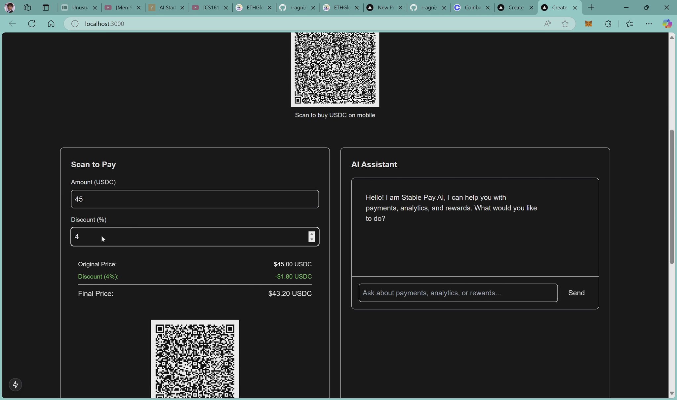Reload the localhost page
Image resolution: width=677 pixels, height=400 pixels.
32,23
